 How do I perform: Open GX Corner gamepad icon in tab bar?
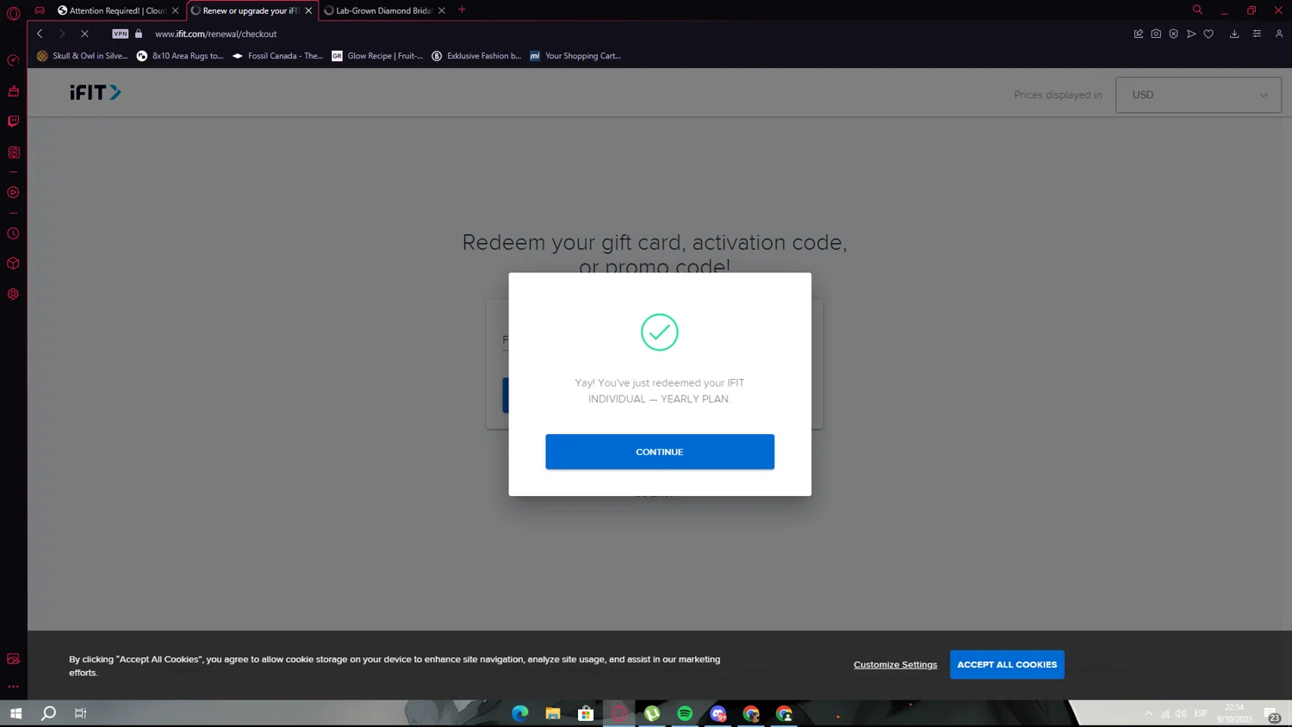point(40,10)
